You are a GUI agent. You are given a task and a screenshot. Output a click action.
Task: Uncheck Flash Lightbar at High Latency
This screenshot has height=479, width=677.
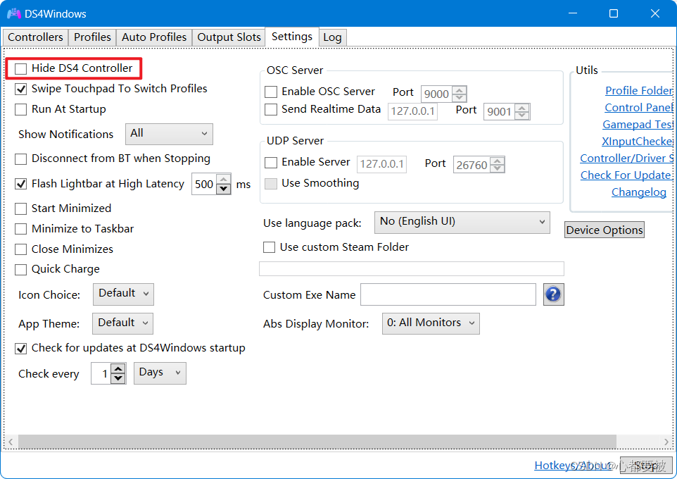point(20,184)
